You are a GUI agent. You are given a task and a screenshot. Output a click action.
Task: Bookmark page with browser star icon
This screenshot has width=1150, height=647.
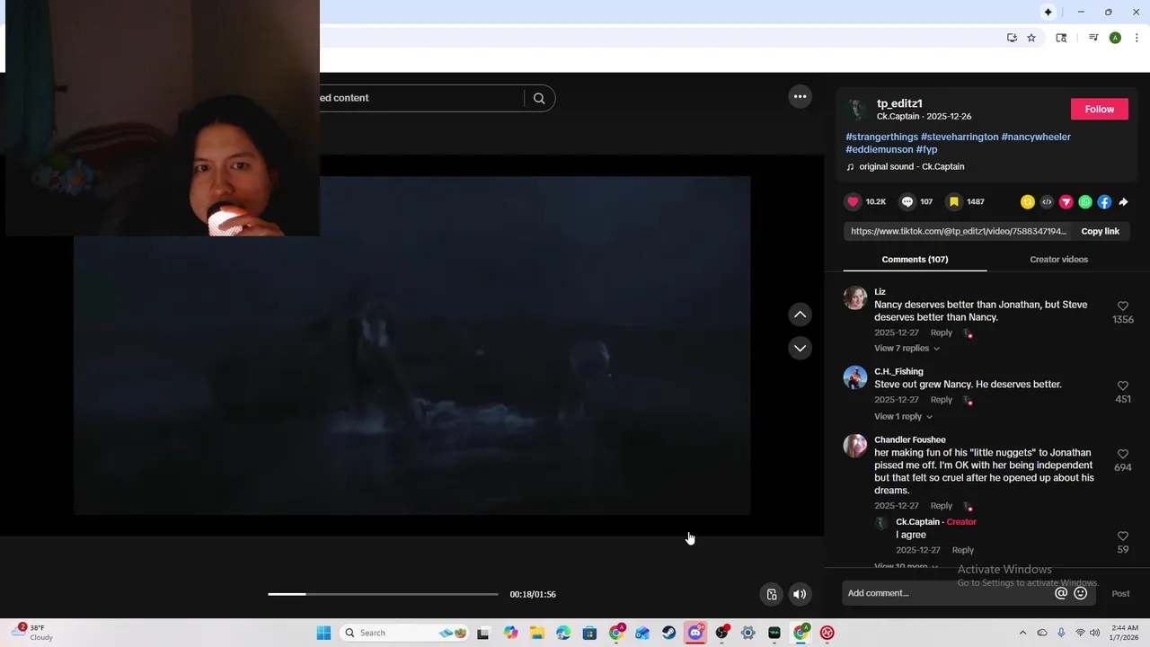click(1031, 38)
